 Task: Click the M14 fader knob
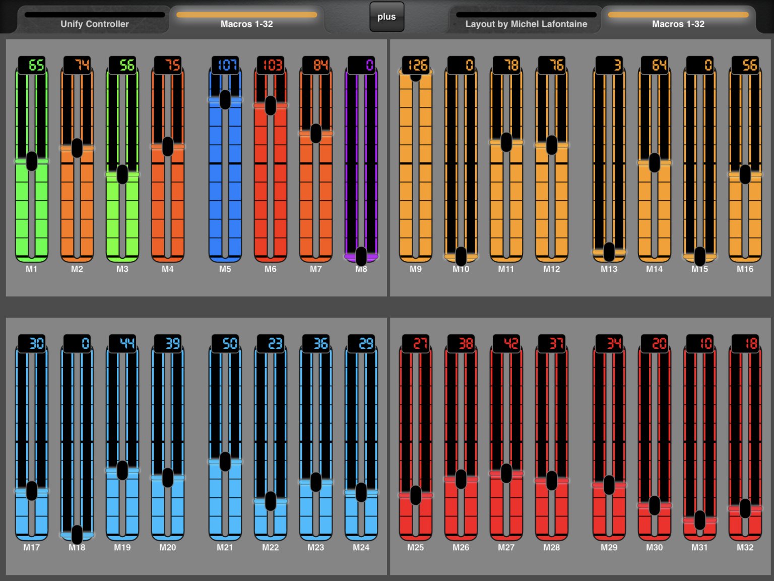(655, 162)
